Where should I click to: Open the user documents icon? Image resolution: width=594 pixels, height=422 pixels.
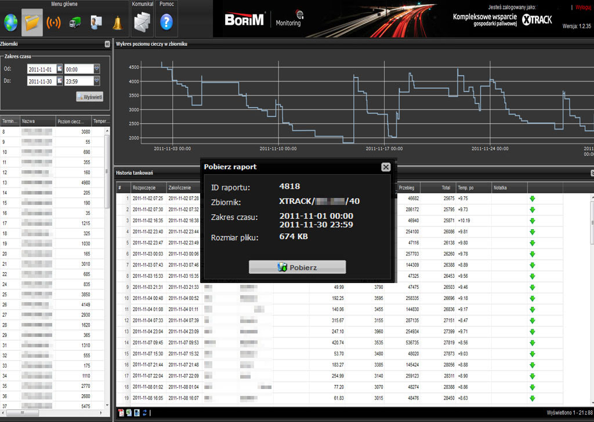click(x=96, y=23)
